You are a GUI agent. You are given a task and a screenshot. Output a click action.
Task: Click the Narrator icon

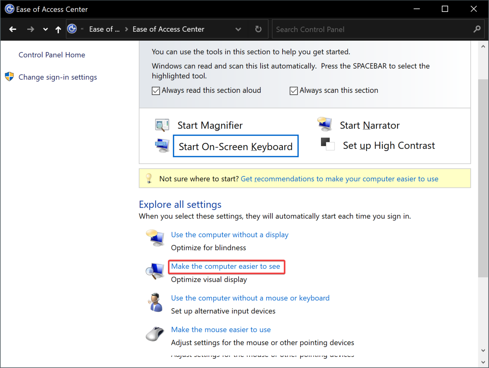pos(325,124)
